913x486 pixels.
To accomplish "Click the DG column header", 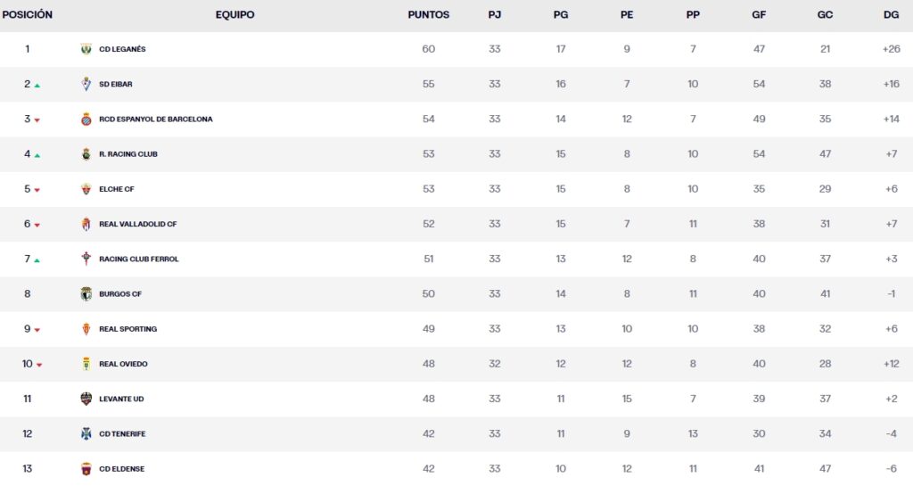I will click(891, 15).
